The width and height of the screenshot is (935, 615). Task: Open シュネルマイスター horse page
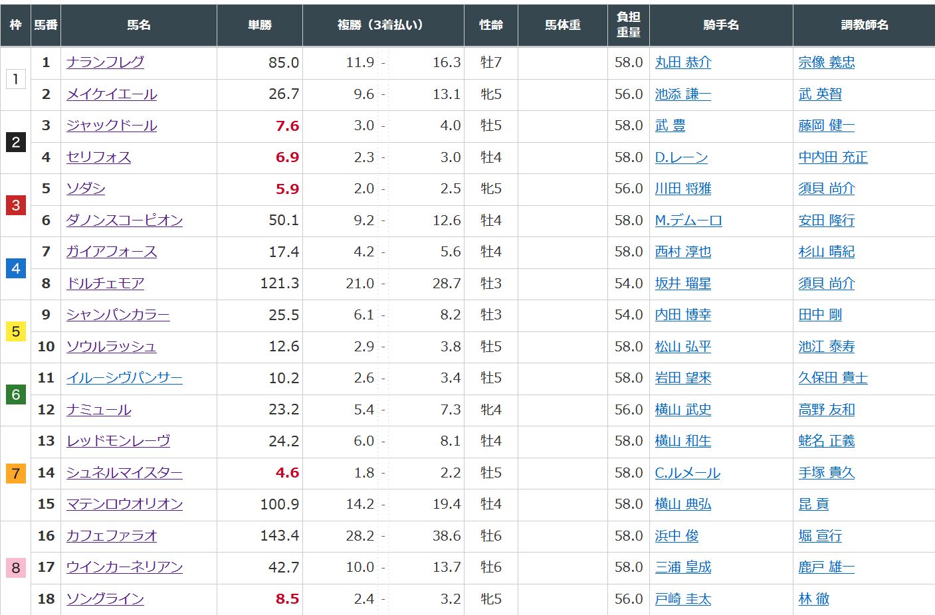[124, 473]
